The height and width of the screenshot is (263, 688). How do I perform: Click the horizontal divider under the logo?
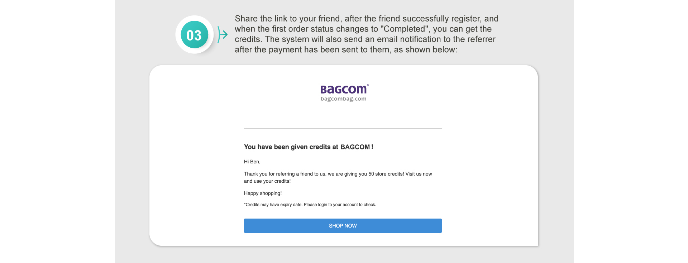tap(343, 128)
